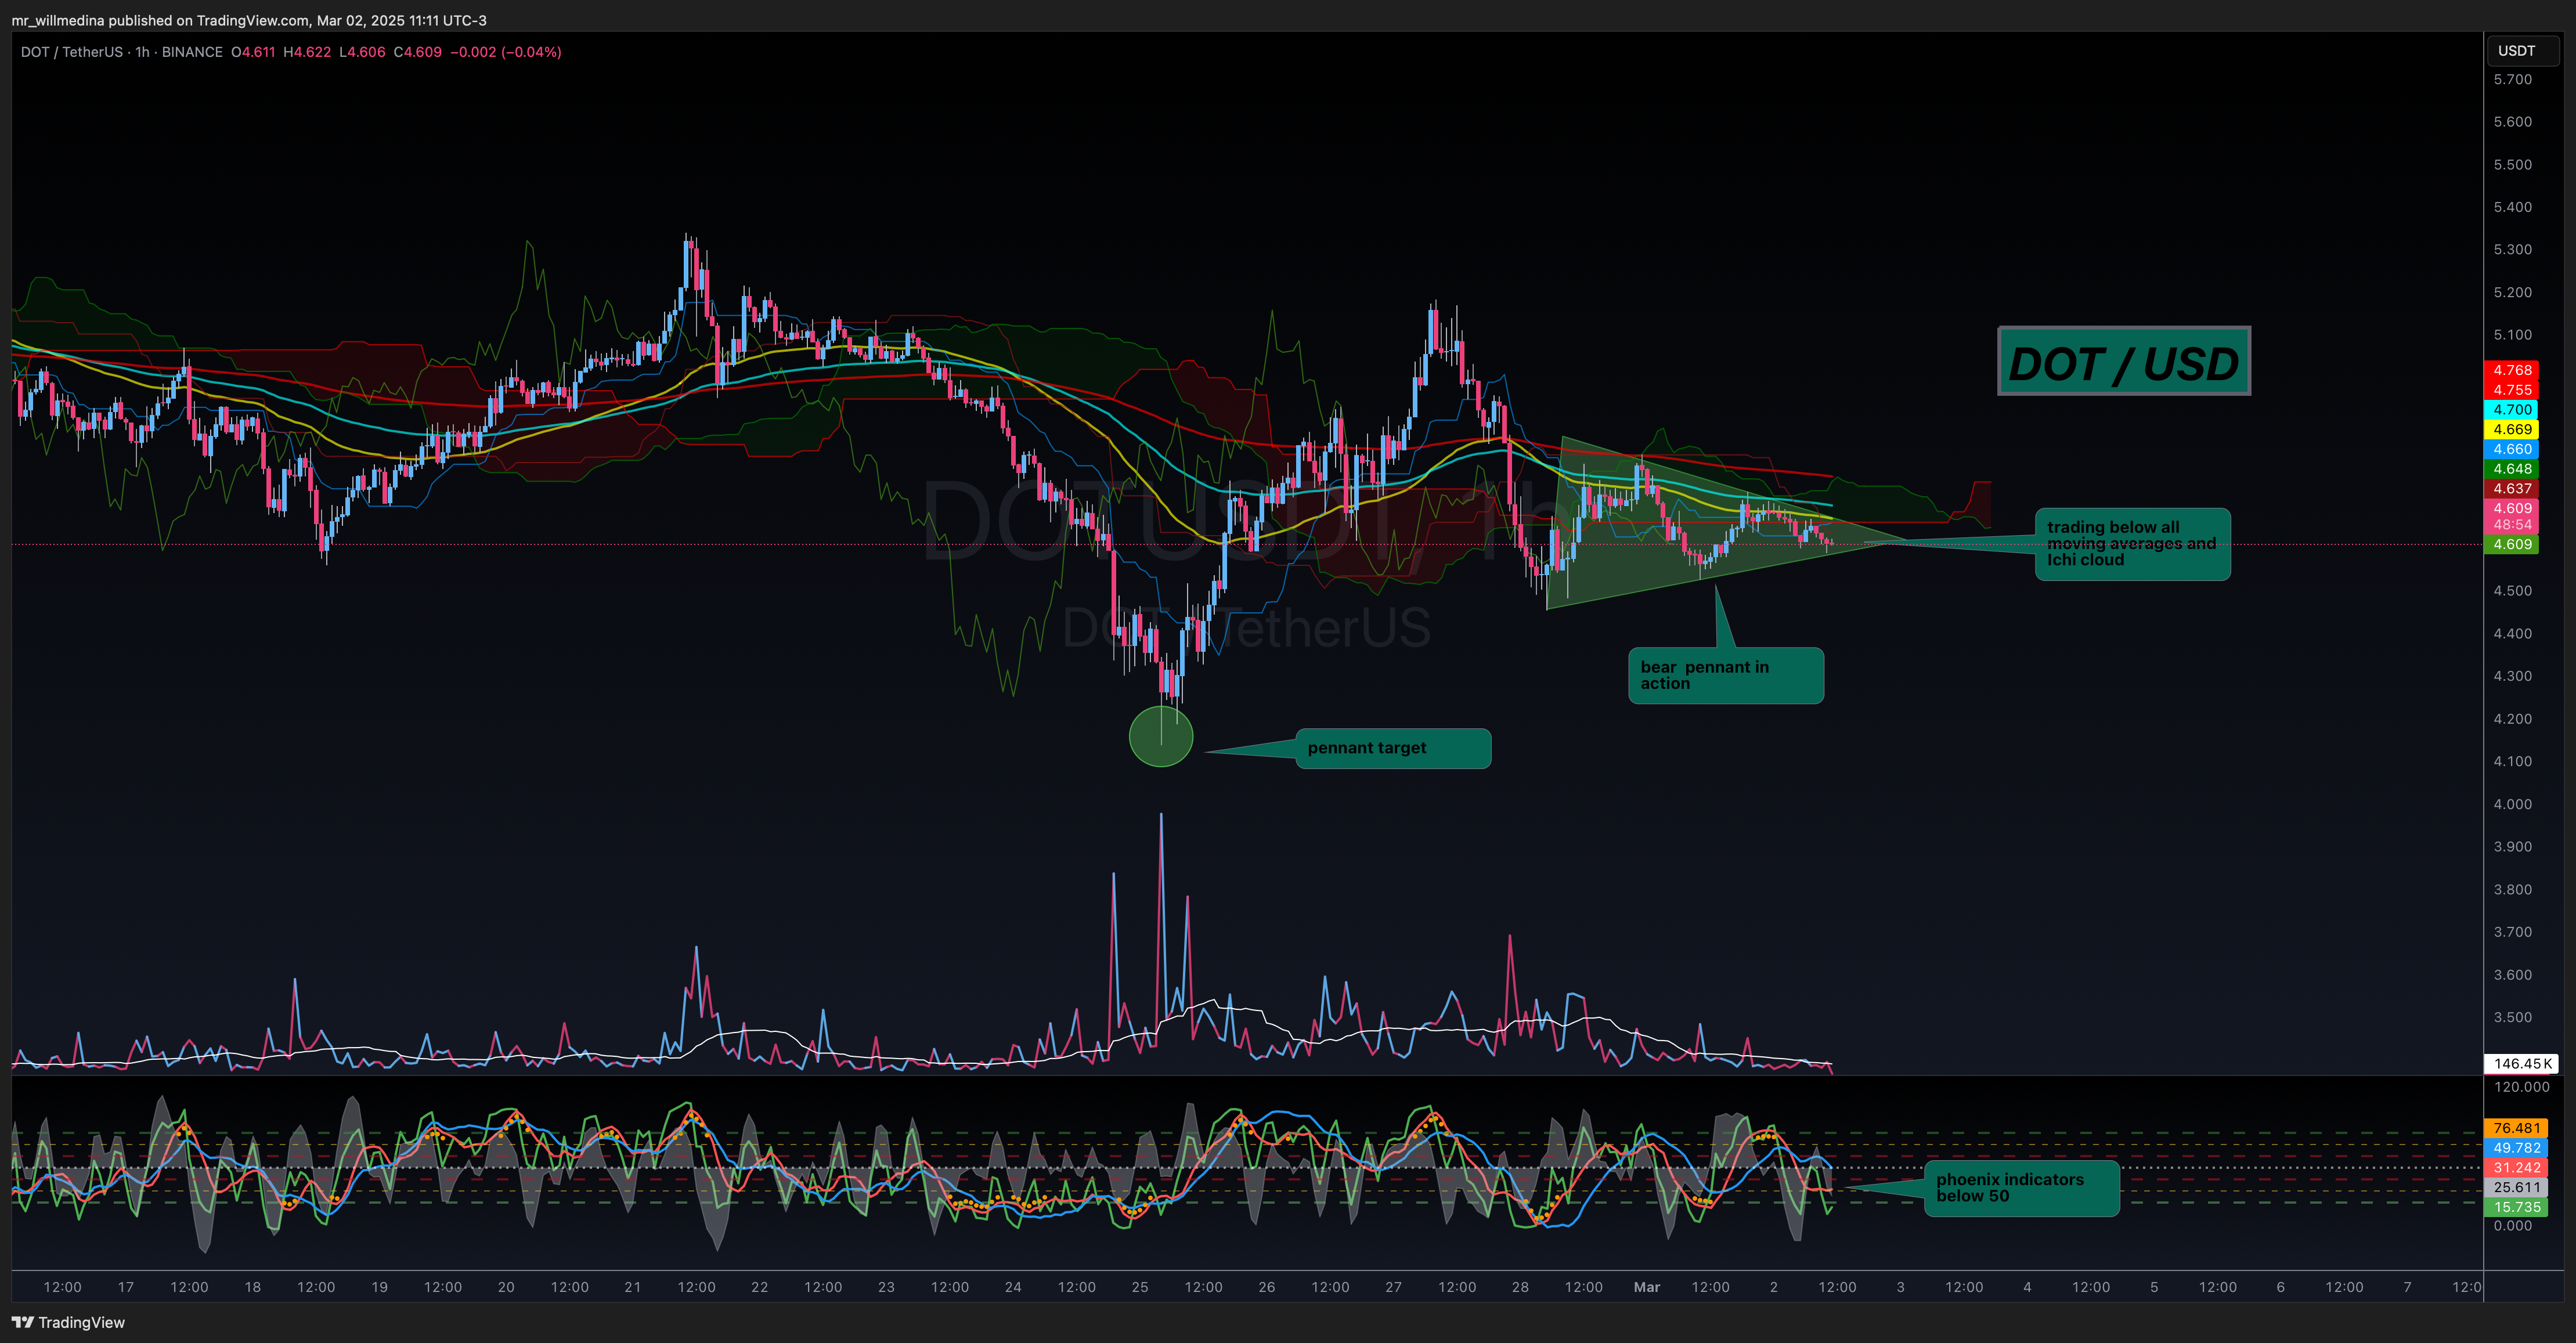Click the TradingView logo at bottom left
This screenshot has height=1343, width=2576.
pyautogui.click(x=68, y=1322)
